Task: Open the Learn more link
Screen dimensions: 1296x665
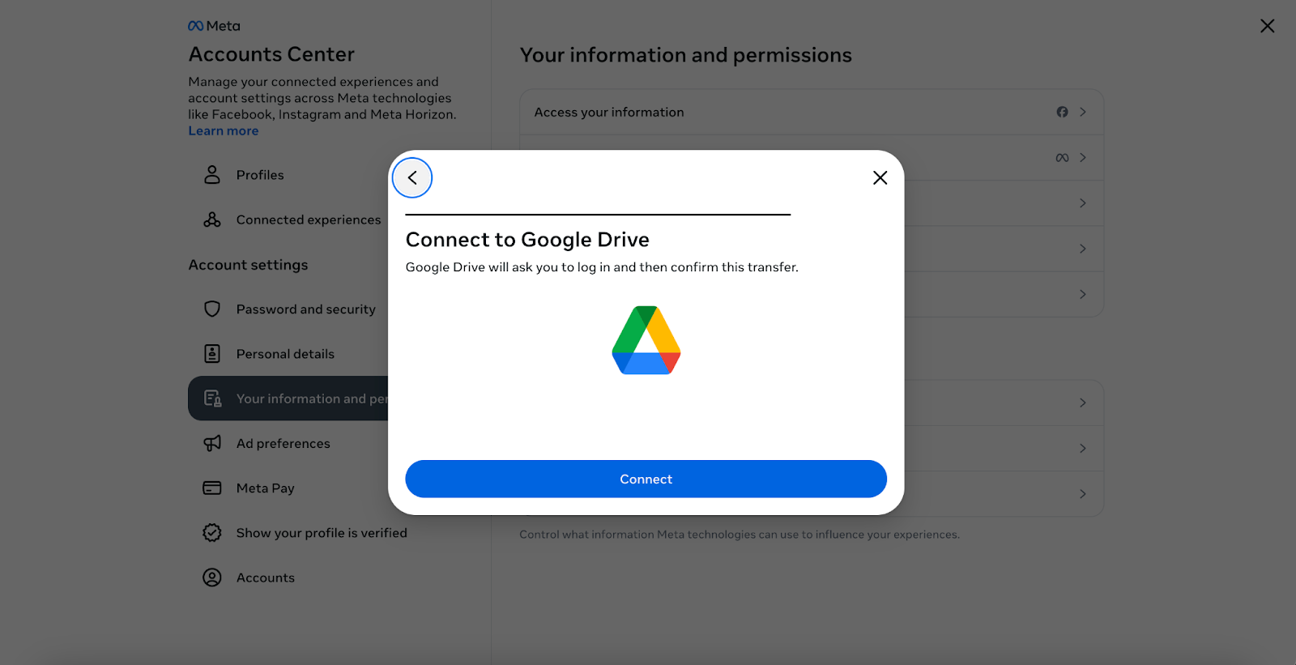Action: coord(224,131)
